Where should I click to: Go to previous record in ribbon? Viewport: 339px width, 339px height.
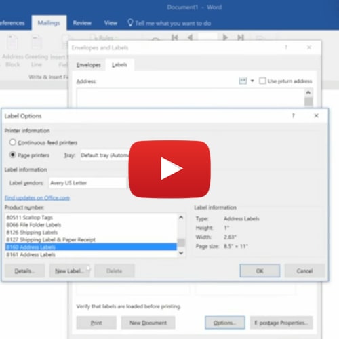click(190, 37)
